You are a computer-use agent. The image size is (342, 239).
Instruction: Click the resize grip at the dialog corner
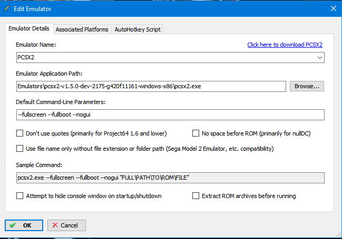coord(339,235)
